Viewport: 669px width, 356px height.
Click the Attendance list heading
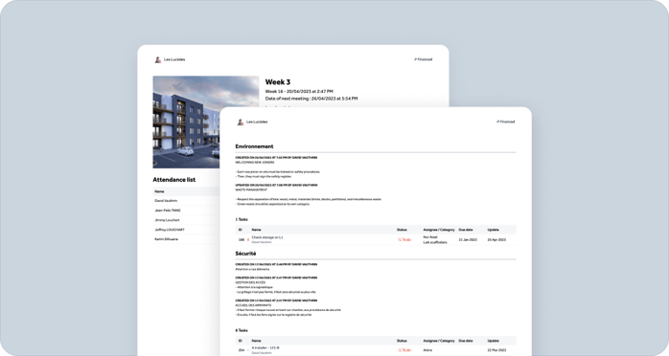(x=174, y=180)
